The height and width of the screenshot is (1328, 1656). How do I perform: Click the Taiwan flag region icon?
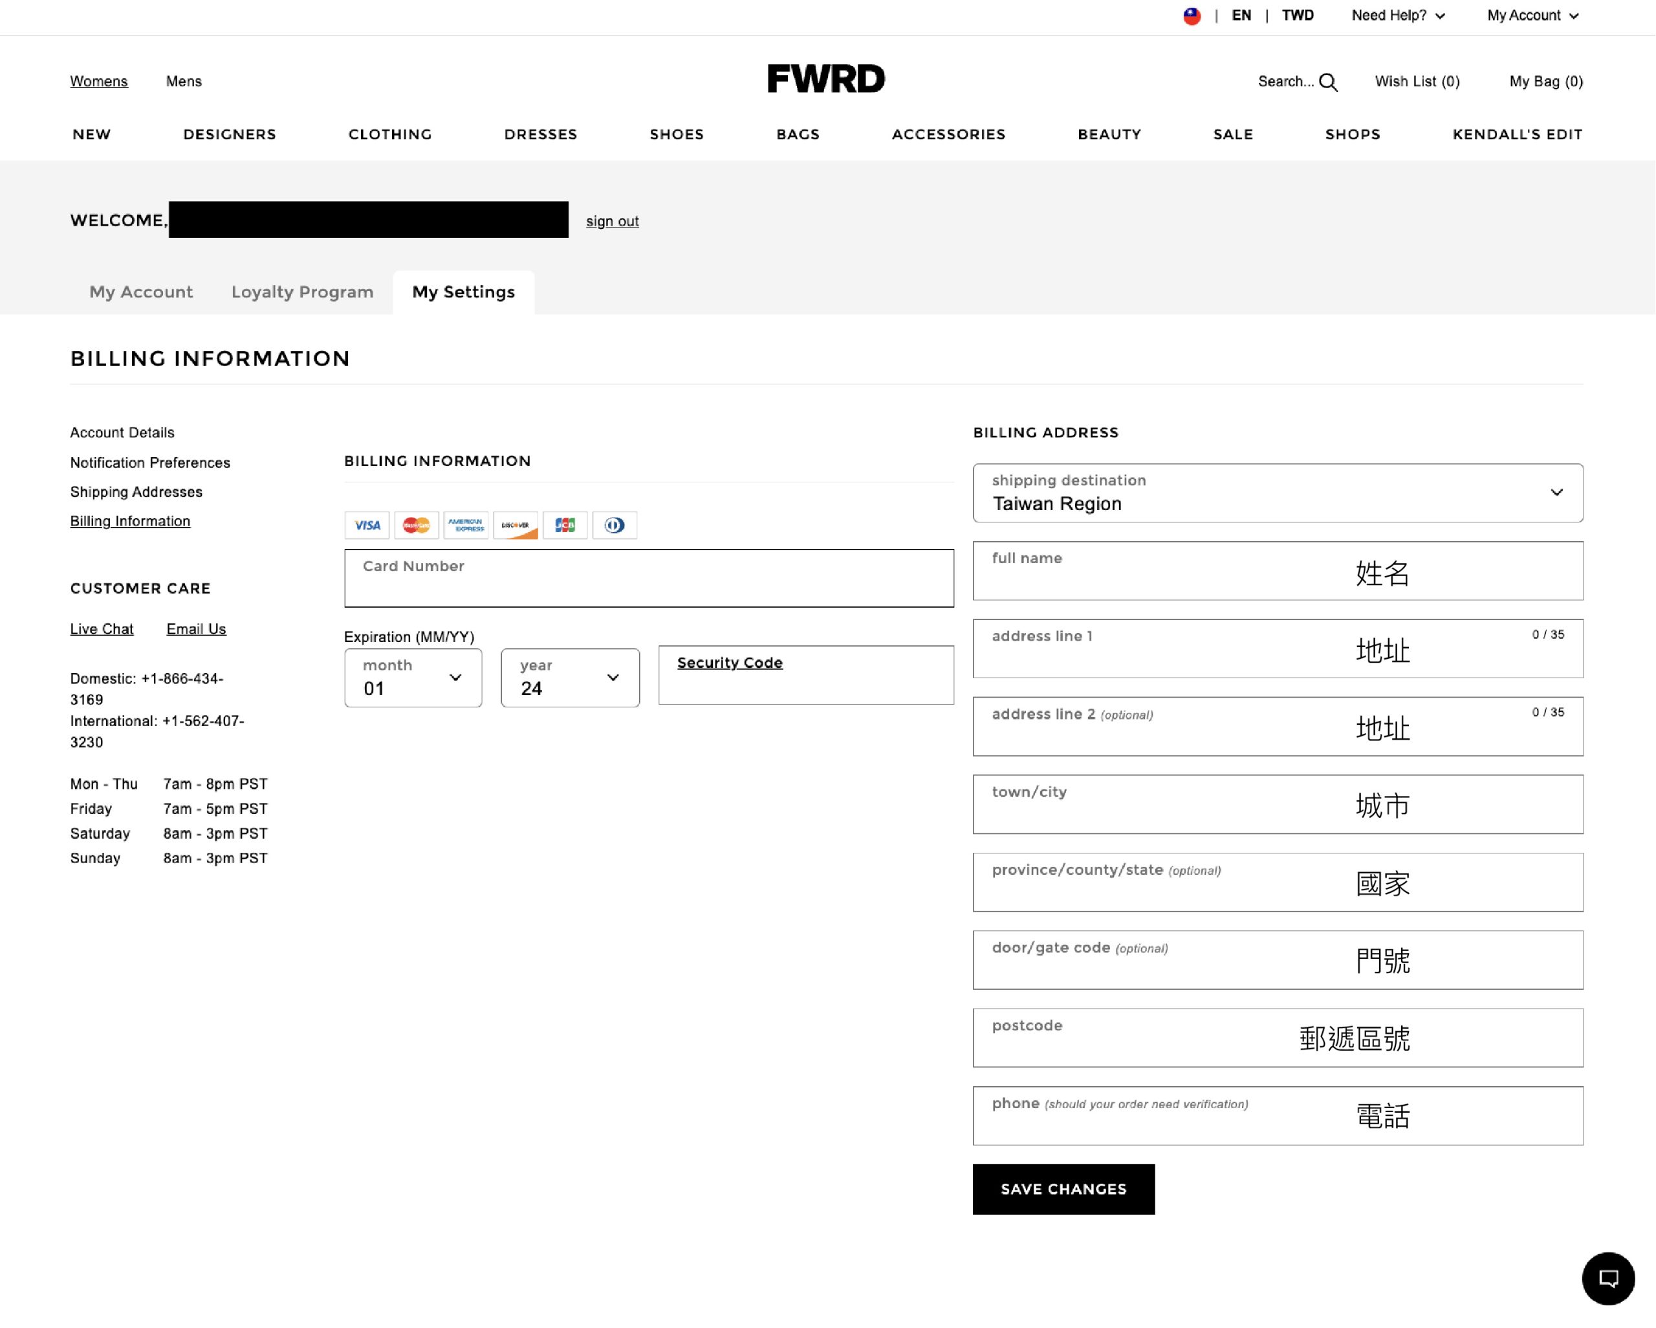click(1192, 16)
